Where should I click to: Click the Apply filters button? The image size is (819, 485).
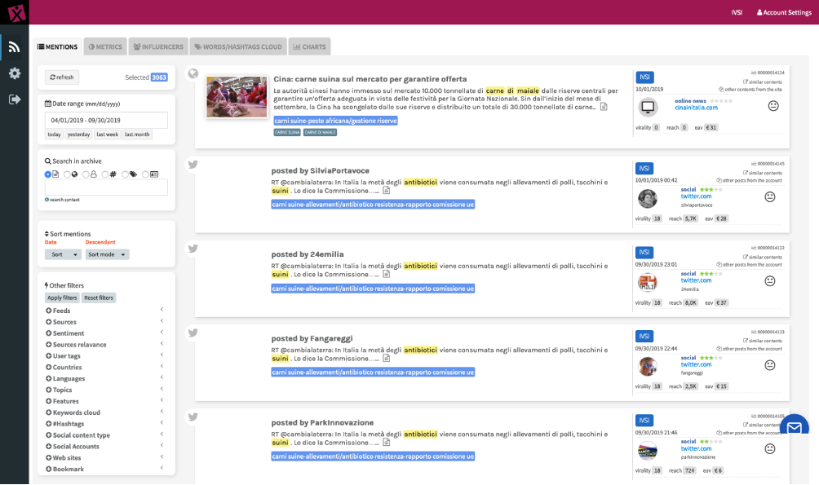pos(62,298)
